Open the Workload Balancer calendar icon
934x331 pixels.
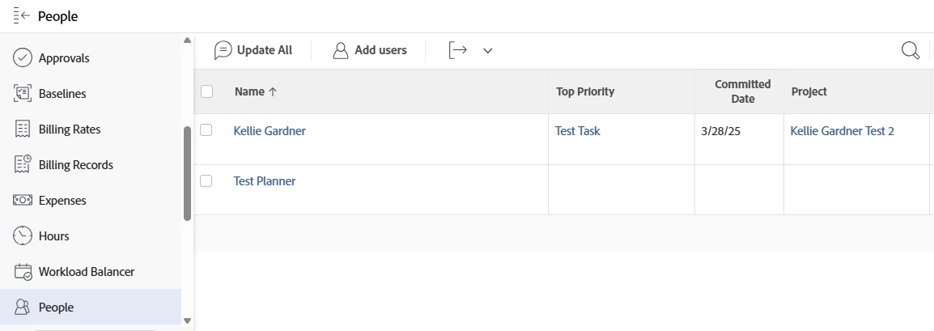(23, 272)
